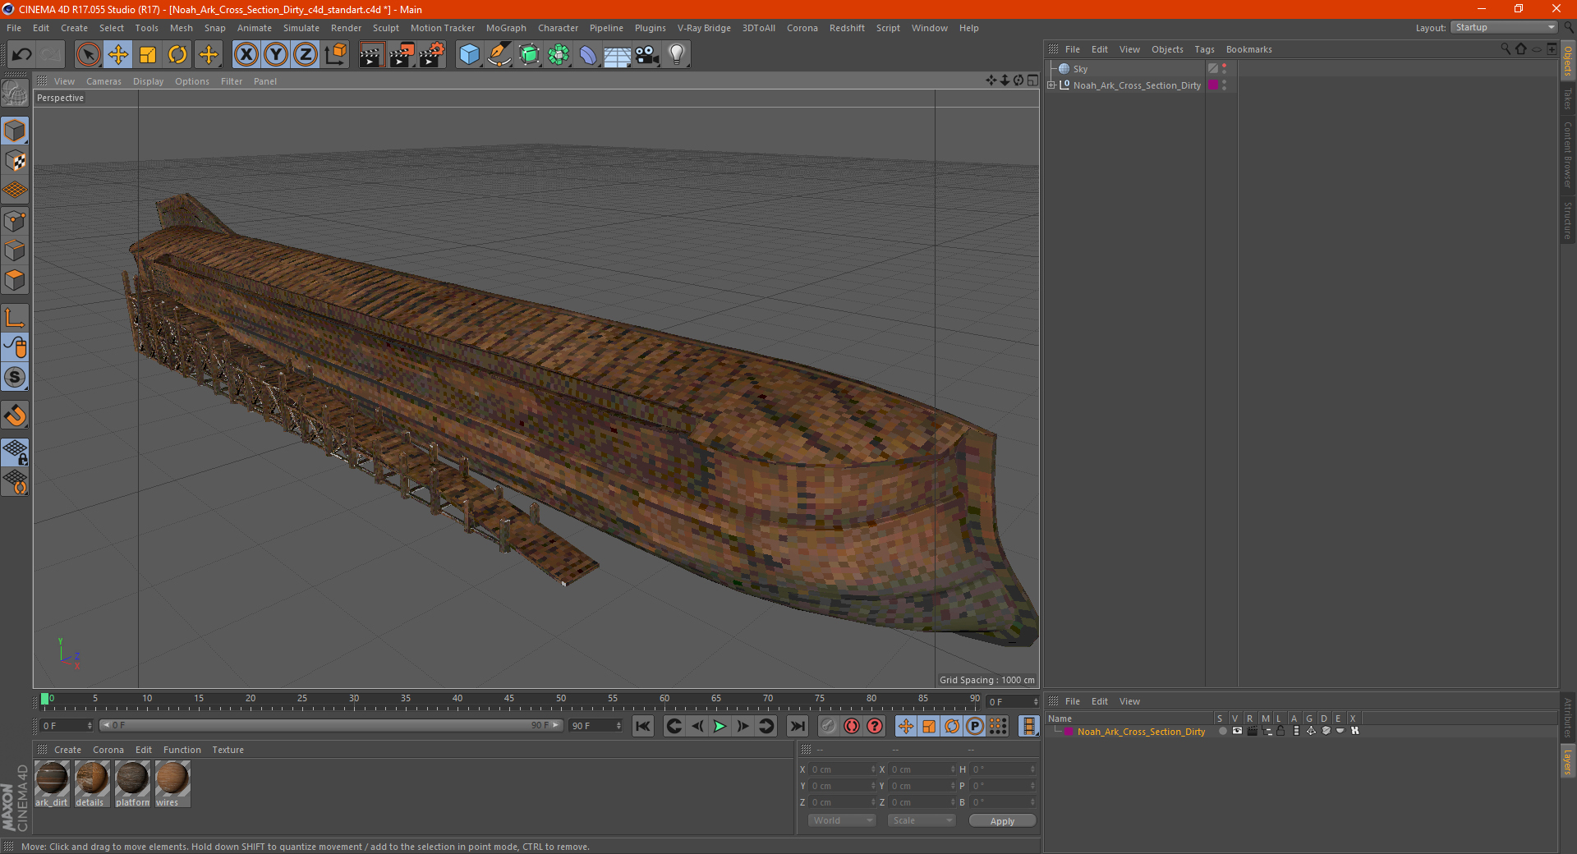Toggle X axis lock

tap(246, 55)
